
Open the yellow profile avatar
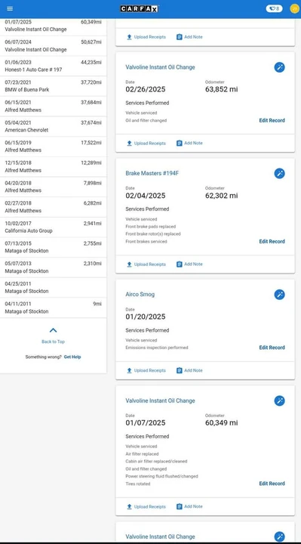pyautogui.click(x=294, y=8)
